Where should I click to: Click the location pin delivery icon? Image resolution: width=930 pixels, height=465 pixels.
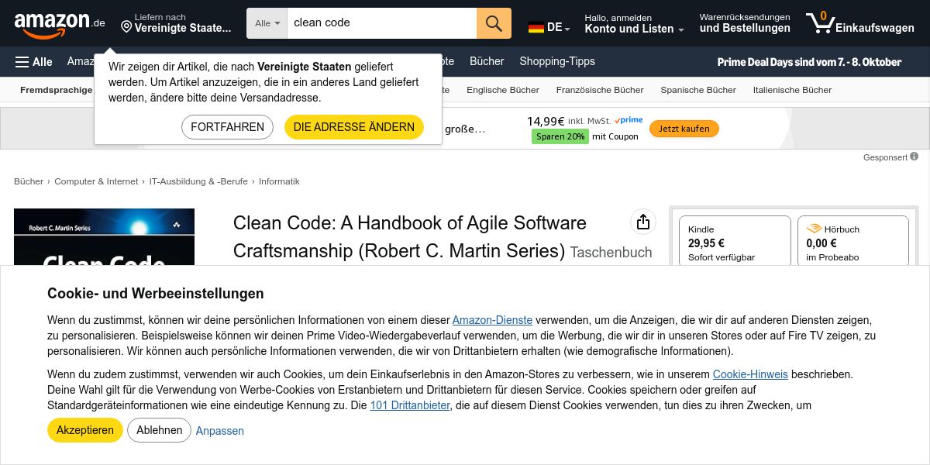126,27
